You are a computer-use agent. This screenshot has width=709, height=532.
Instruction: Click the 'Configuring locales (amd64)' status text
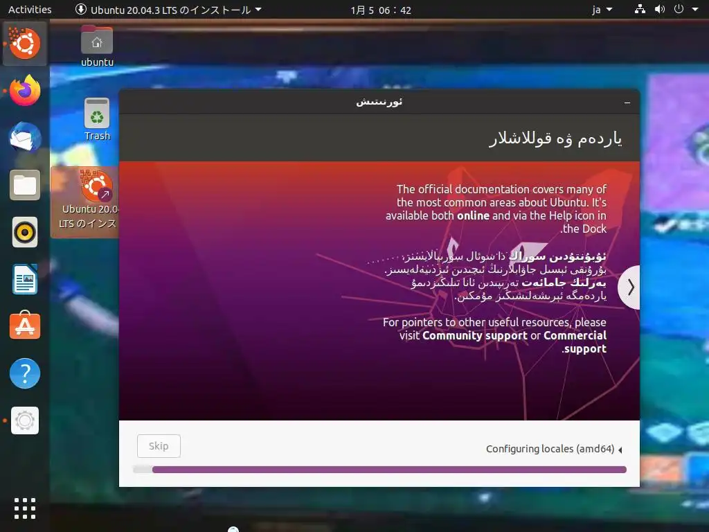coord(550,449)
